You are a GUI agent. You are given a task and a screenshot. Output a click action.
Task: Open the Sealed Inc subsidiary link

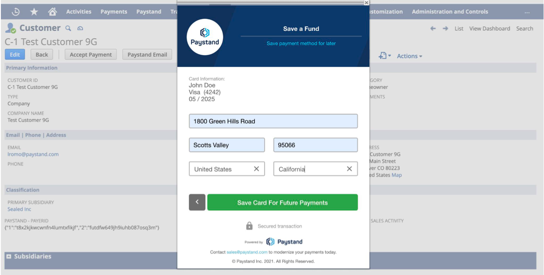coord(19,209)
